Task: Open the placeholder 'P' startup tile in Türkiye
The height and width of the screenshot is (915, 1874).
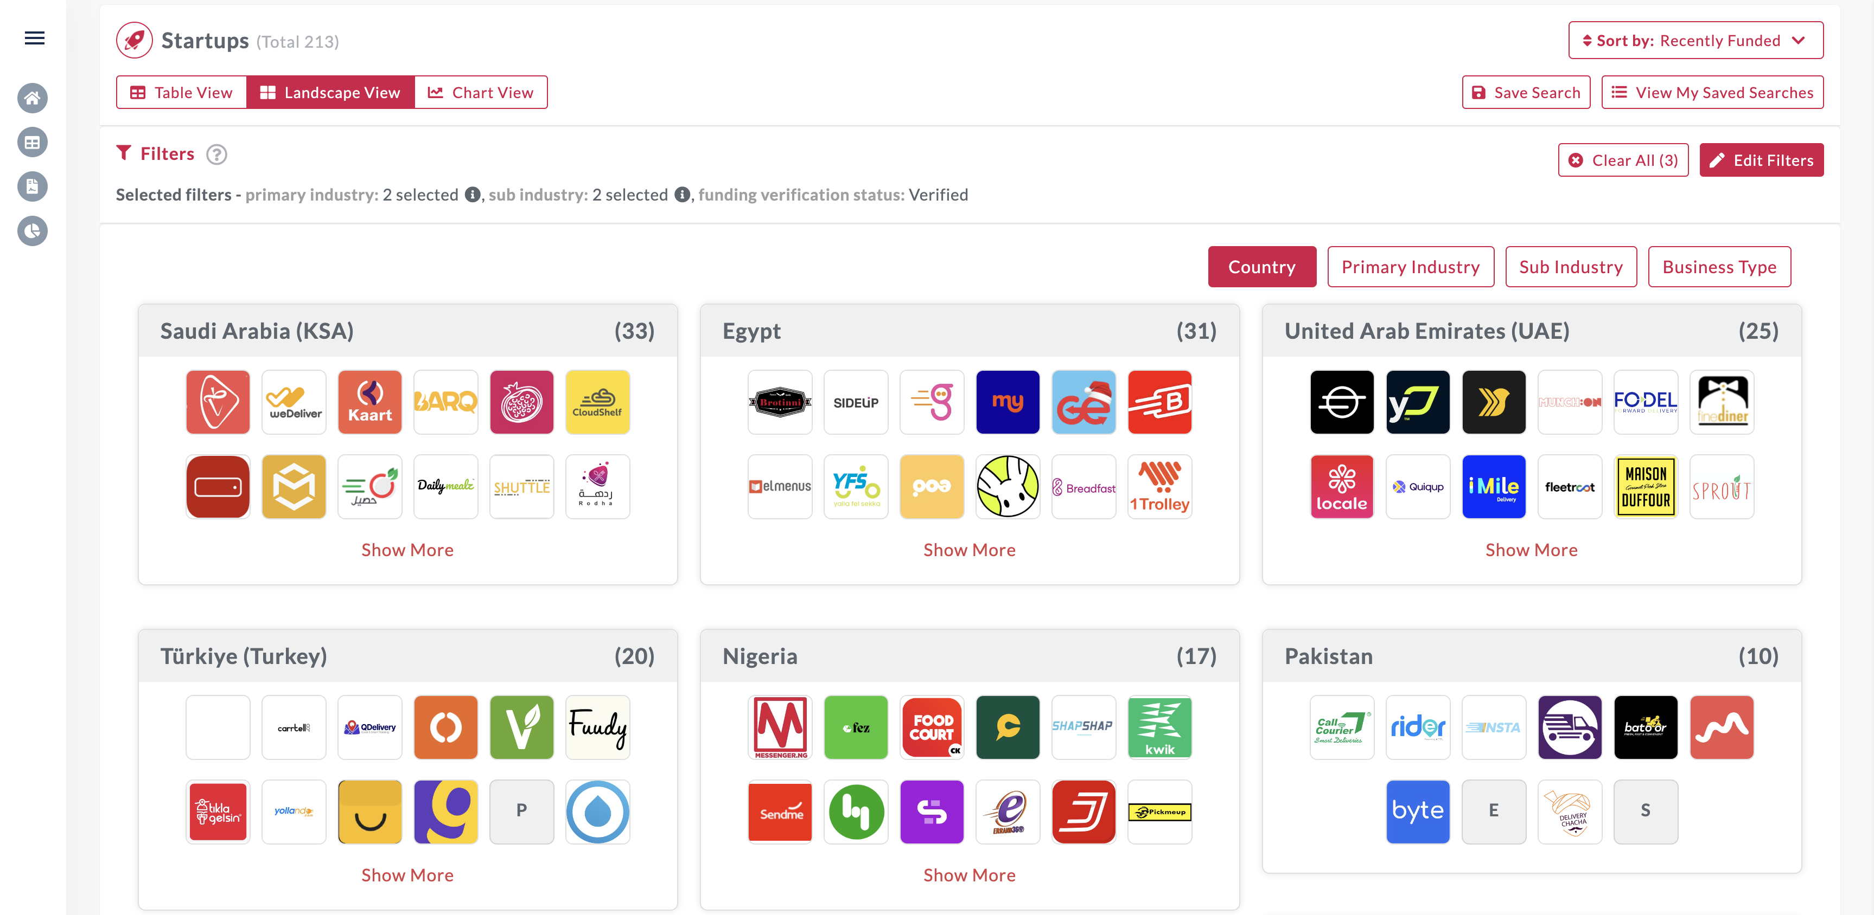Action: coord(521,812)
